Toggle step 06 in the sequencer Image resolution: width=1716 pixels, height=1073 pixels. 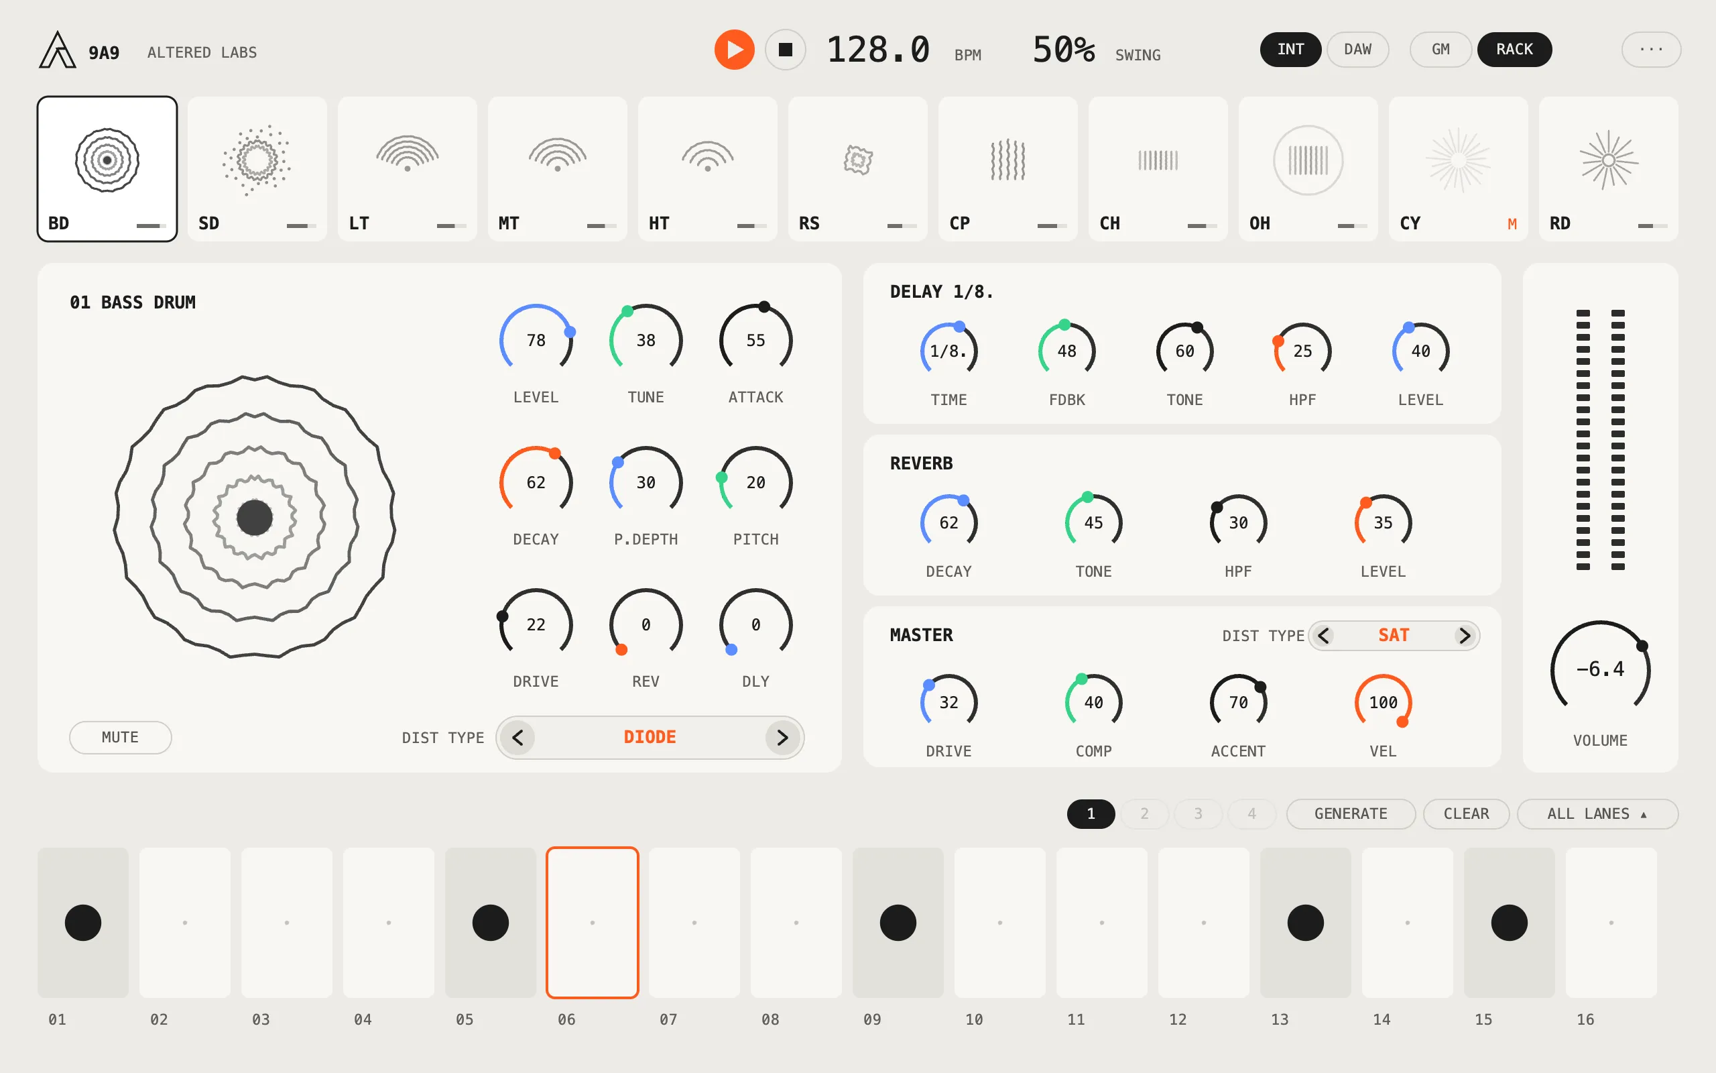[593, 923]
